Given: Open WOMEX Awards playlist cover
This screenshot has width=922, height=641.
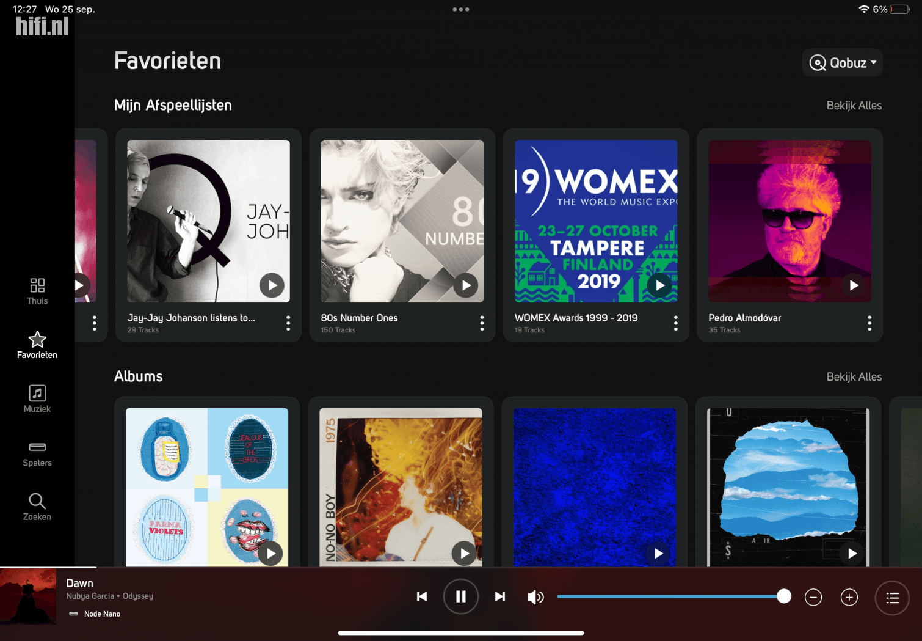Looking at the screenshot, I should [596, 221].
